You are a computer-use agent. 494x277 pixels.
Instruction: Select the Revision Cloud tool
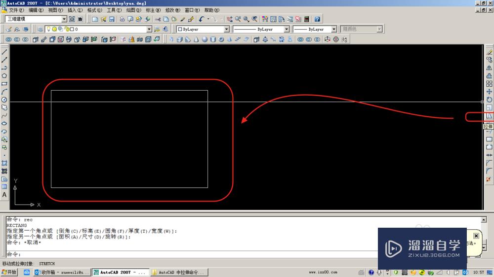pyautogui.click(x=4, y=107)
